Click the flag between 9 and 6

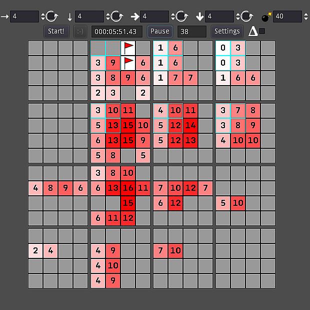pos(128,63)
